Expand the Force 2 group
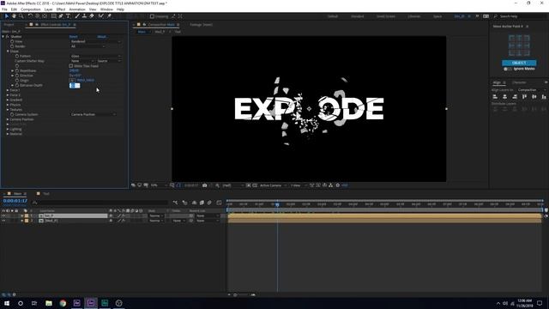Screen dimensions: 549x309 tap(8, 95)
